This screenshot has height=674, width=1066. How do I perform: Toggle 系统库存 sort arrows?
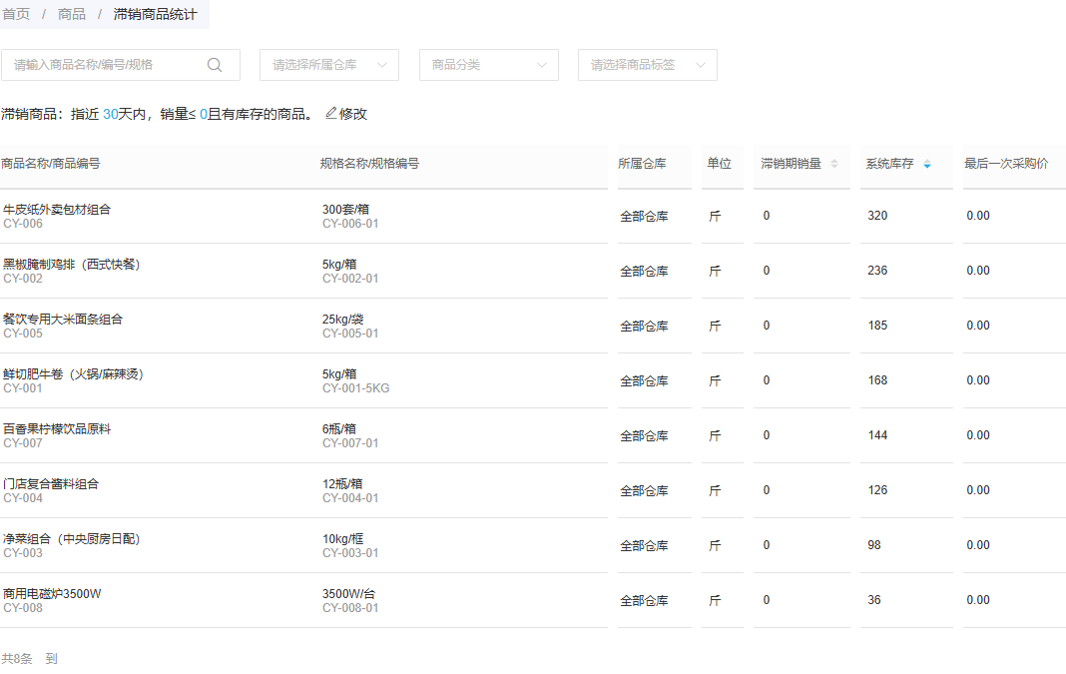point(926,164)
